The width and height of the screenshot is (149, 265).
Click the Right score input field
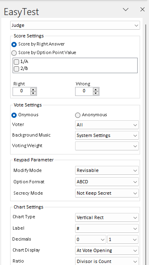click(22, 91)
